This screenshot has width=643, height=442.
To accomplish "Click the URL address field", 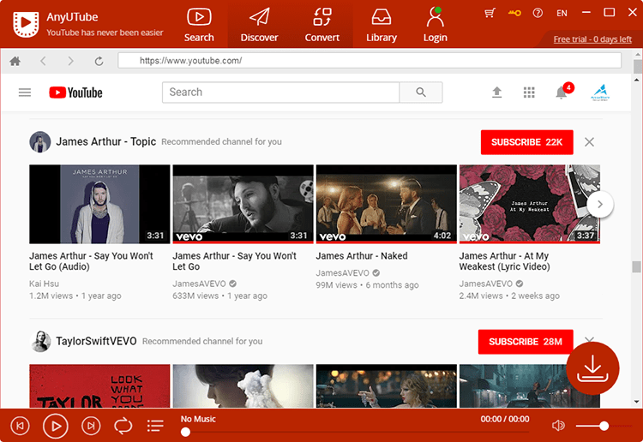I will 369,61.
